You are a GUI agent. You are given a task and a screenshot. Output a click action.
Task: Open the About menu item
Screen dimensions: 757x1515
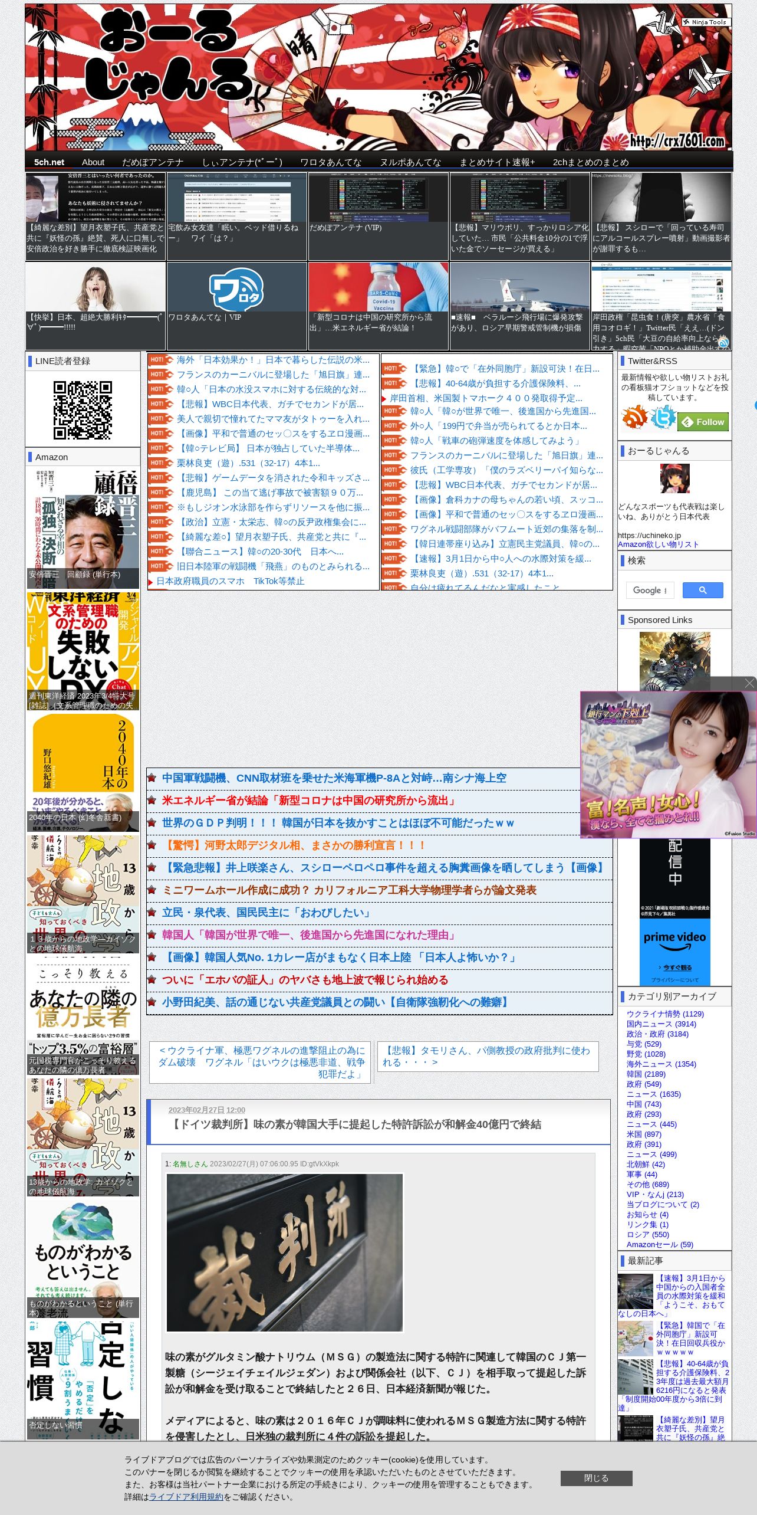pyautogui.click(x=93, y=162)
